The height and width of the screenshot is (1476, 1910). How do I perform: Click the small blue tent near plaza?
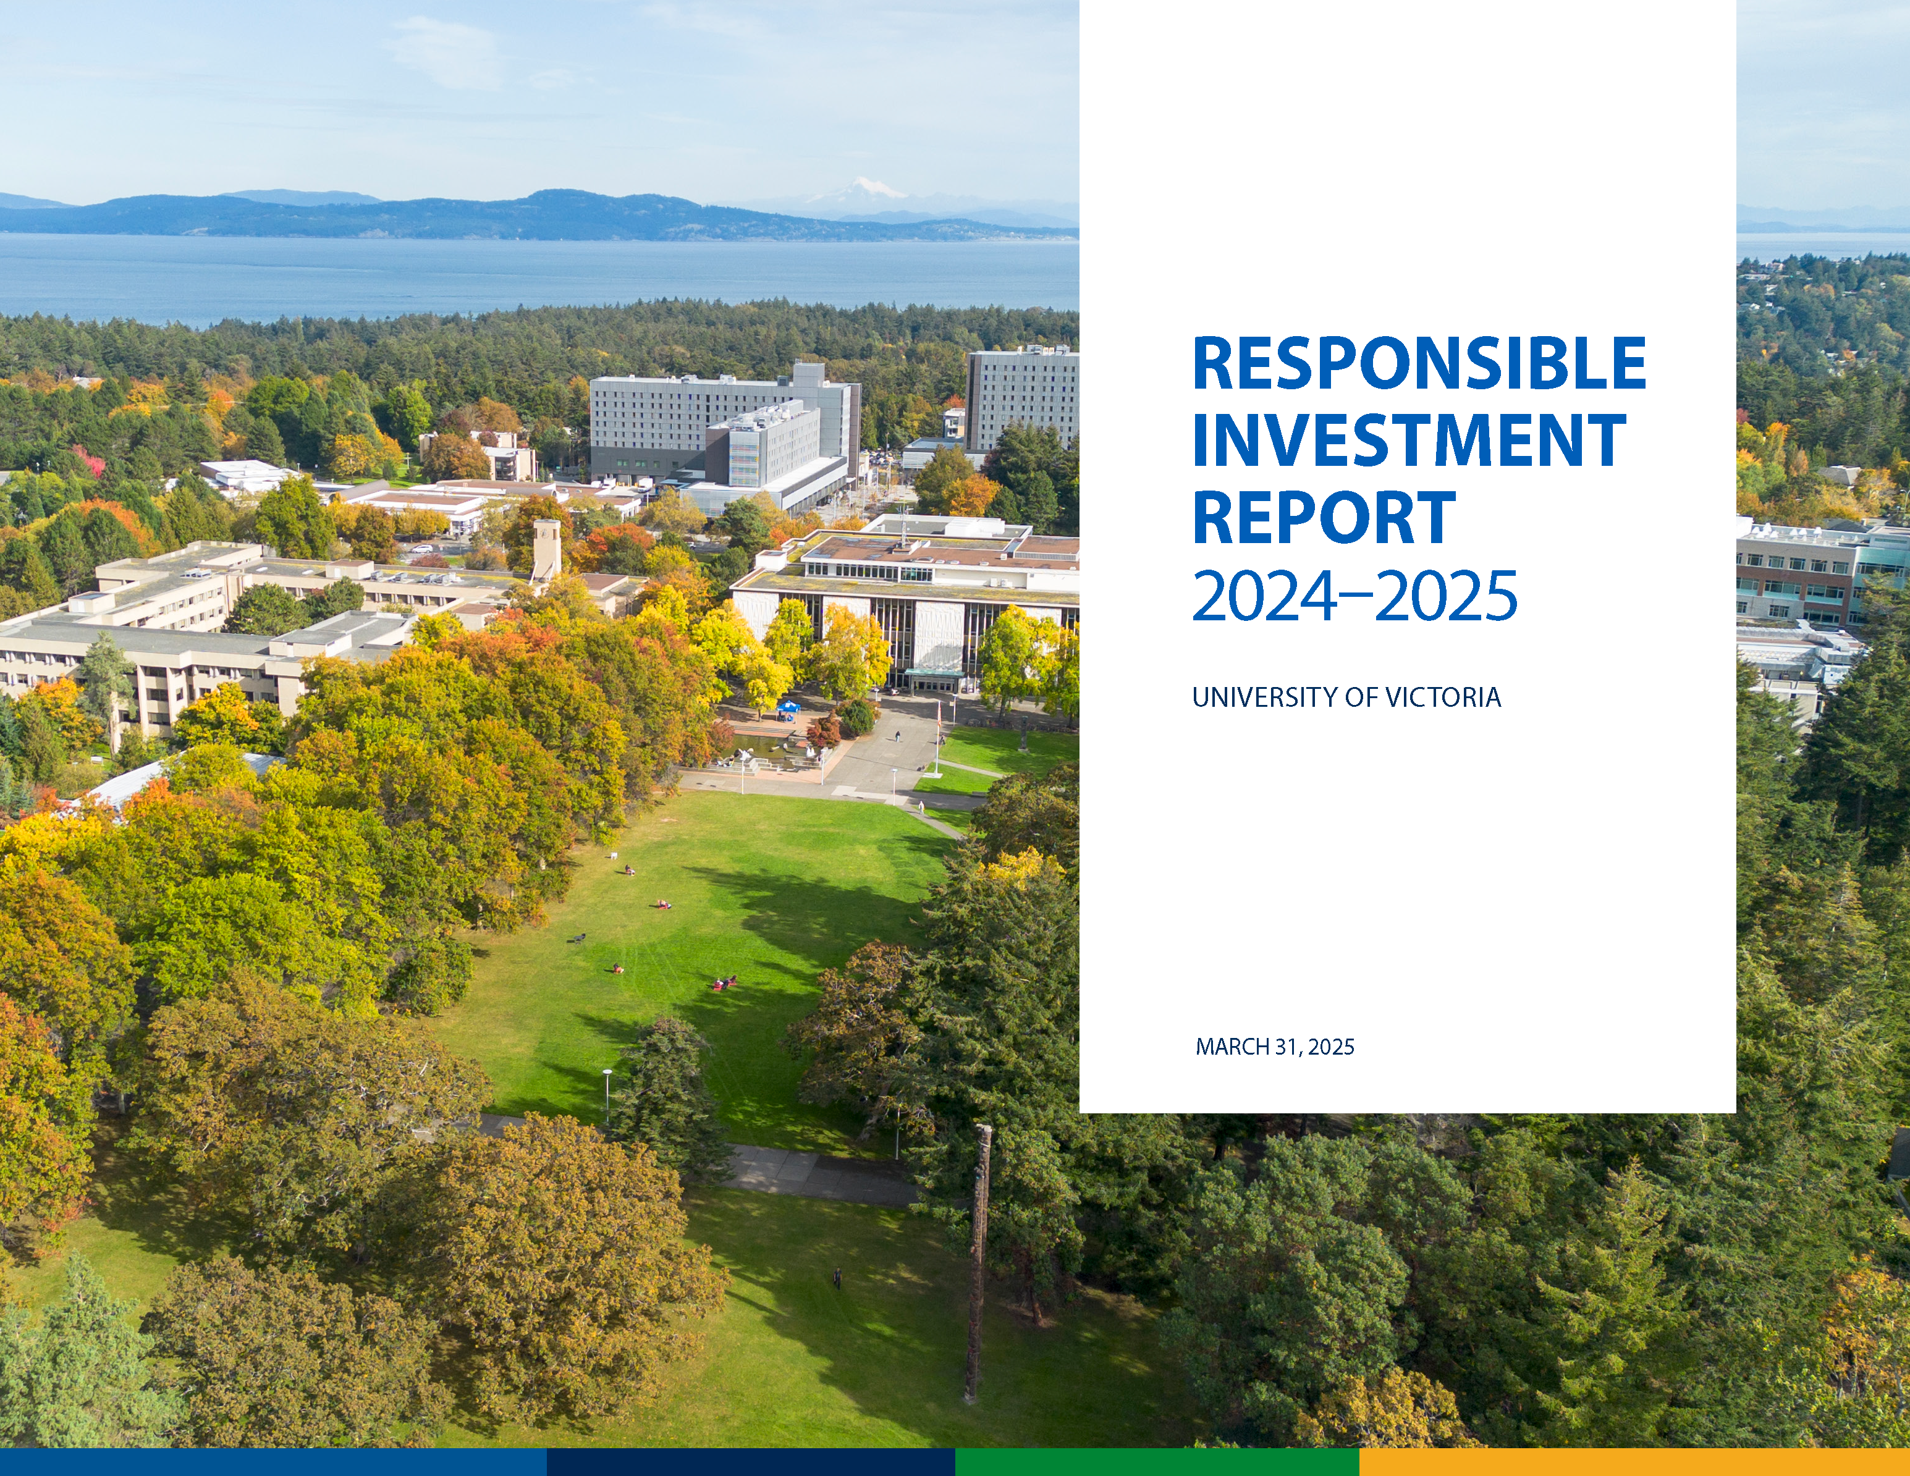788,706
